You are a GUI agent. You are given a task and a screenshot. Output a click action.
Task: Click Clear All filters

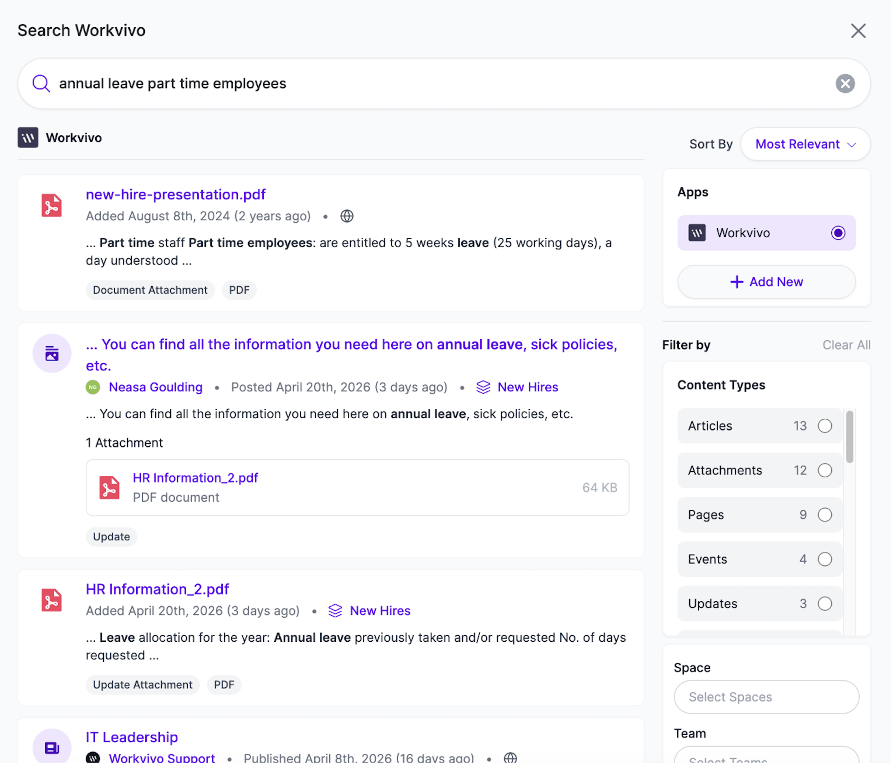tap(846, 345)
